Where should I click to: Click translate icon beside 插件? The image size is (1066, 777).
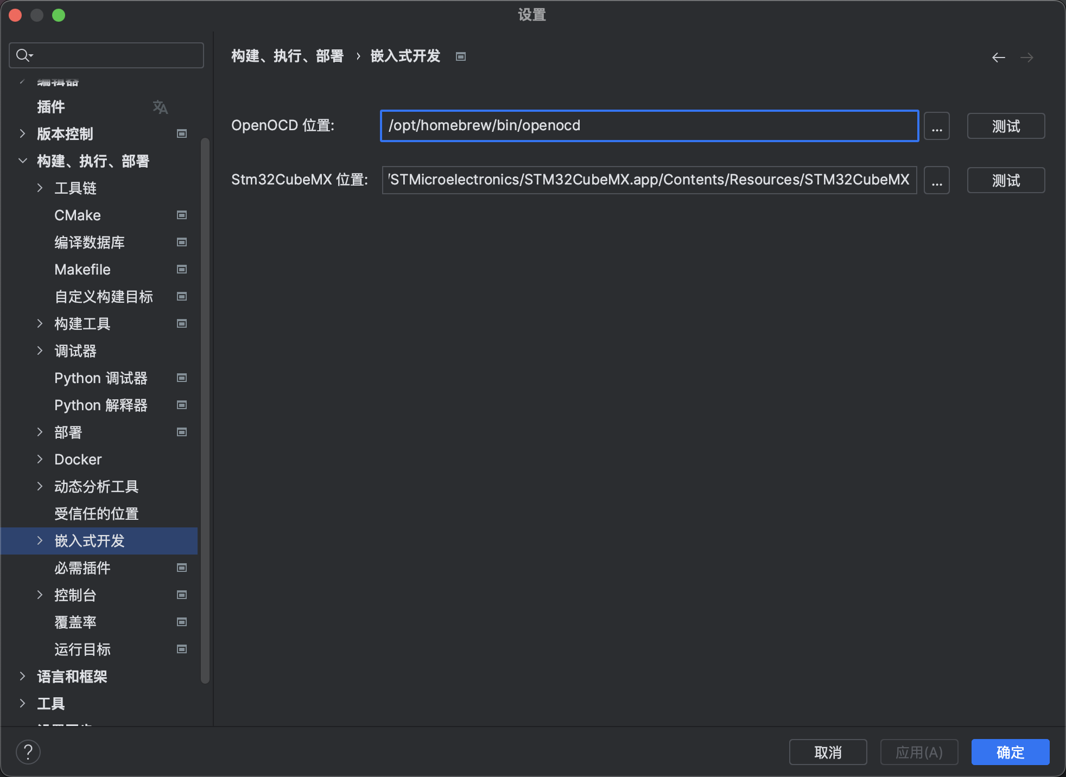pyautogui.click(x=160, y=107)
